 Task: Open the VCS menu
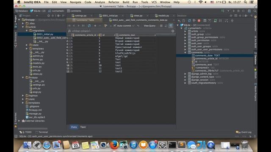[154, 2]
